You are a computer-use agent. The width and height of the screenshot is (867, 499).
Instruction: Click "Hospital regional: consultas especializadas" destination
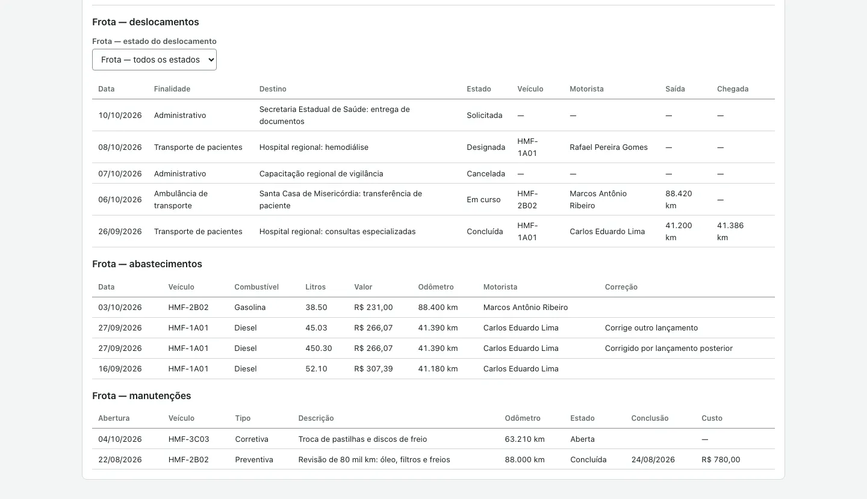click(337, 232)
